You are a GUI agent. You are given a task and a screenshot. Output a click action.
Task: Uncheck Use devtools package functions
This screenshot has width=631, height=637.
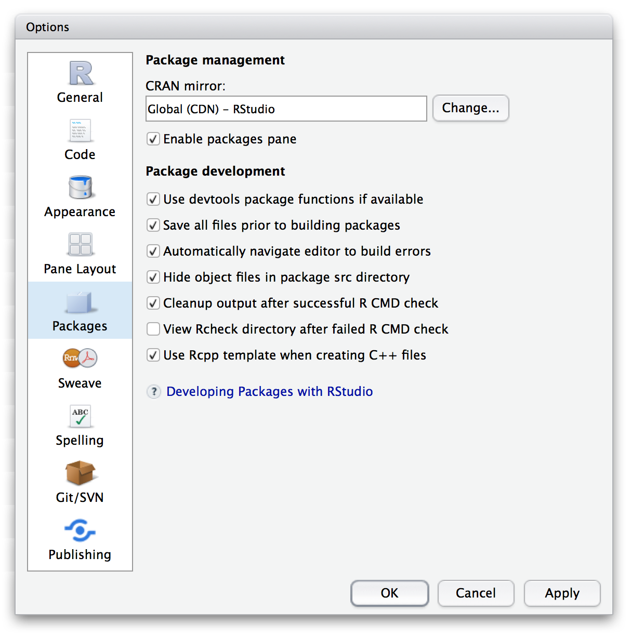[x=153, y=199]
